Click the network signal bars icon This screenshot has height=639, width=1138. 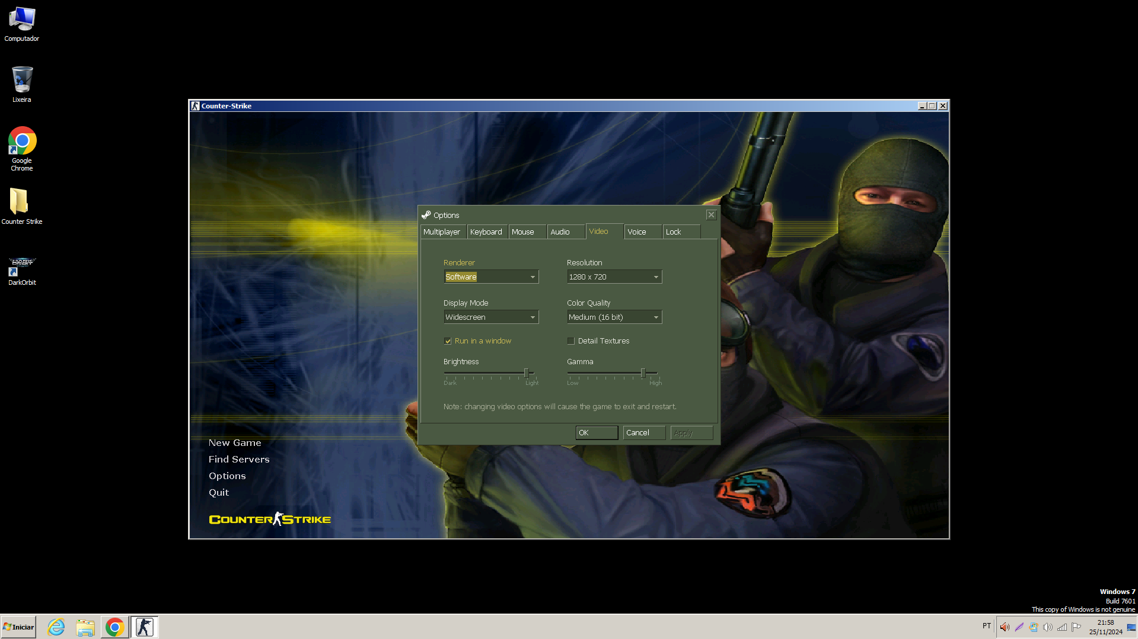[x=1062, y=627]
